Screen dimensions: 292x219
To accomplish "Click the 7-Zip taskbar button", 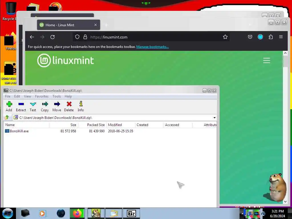I will coord(131,213).
